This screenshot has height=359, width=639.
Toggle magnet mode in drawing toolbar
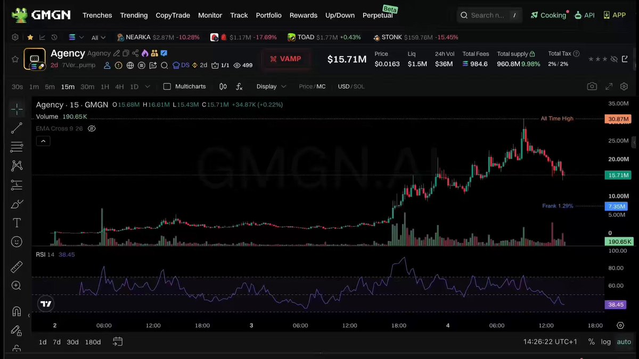[x=17, y=311]
